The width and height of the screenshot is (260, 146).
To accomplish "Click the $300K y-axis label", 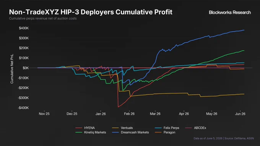I will pos(24,38).
